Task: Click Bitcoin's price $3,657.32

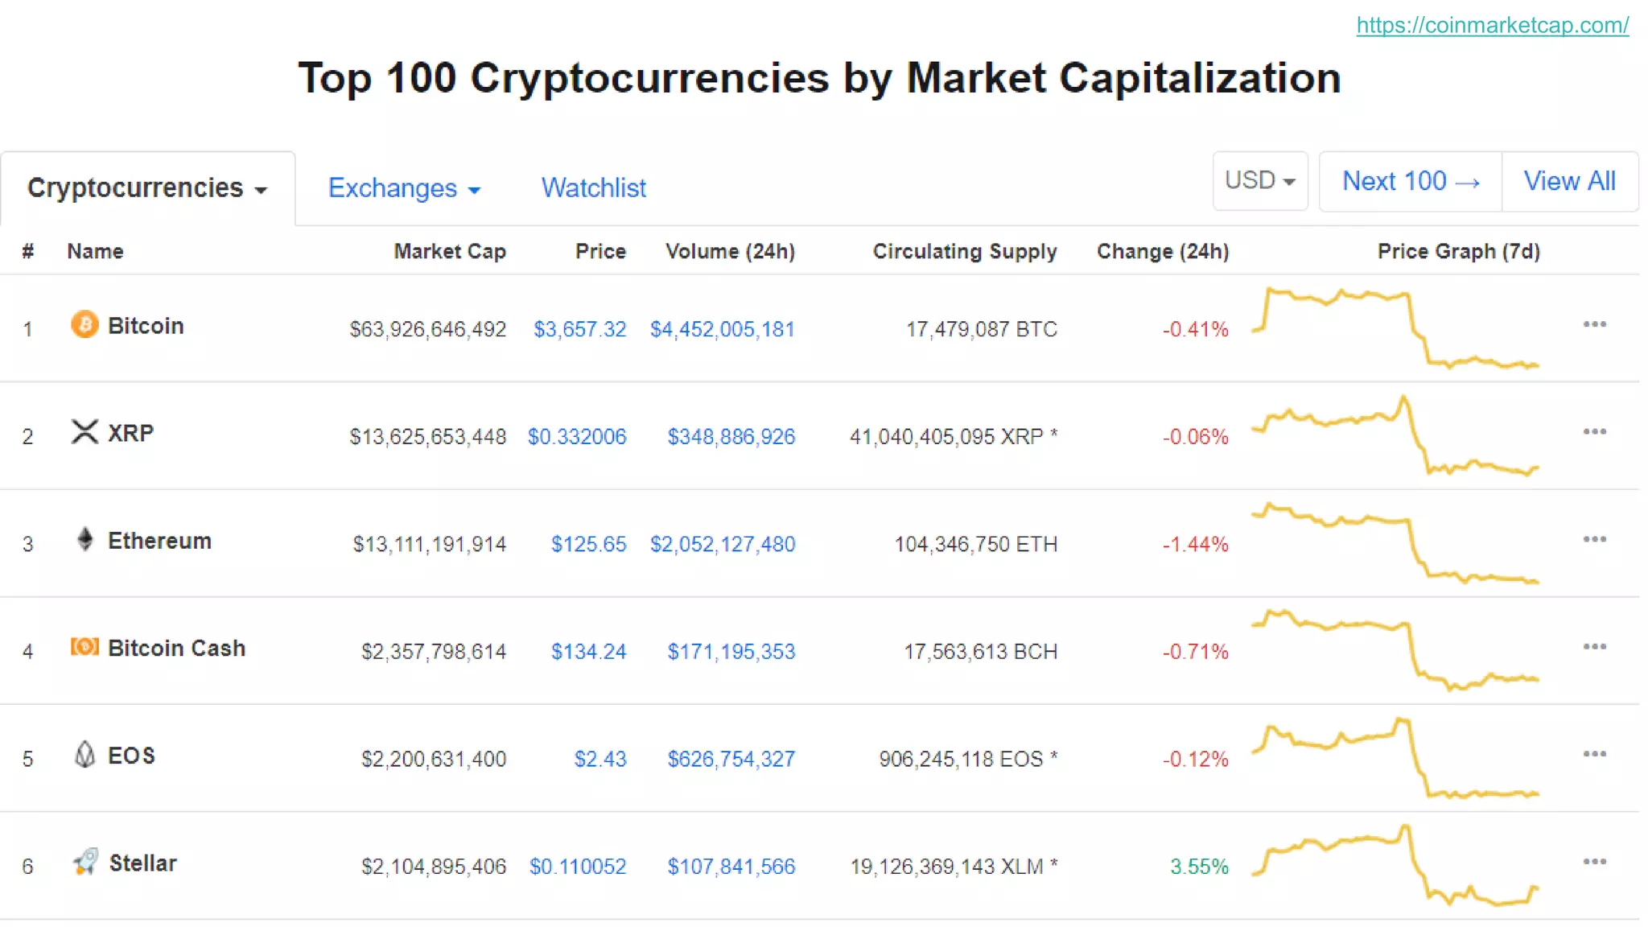Action: pyautogui.click(x=579, y=329)
